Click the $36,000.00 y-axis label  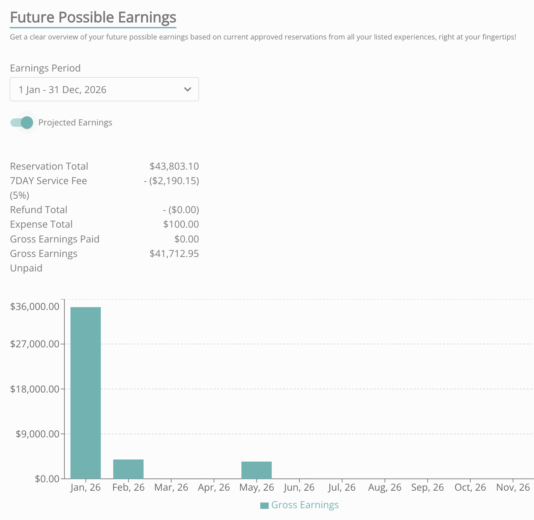coord(35,307)
